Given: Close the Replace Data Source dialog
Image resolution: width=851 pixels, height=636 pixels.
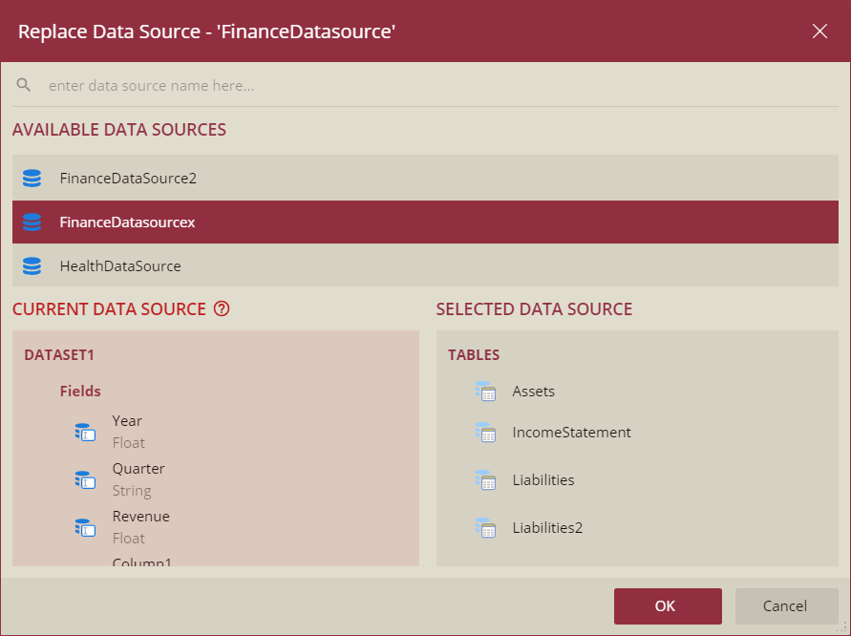Looking at the screenshot, I should pyautogui.click(x=819, y=31).
